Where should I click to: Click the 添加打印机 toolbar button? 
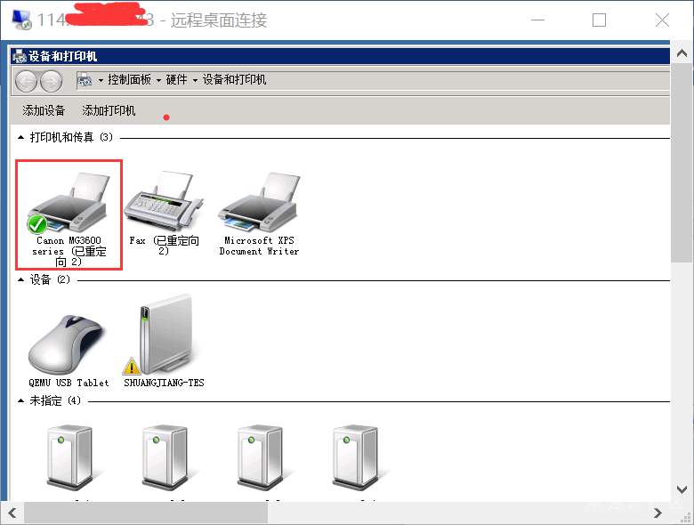[109, 110]
